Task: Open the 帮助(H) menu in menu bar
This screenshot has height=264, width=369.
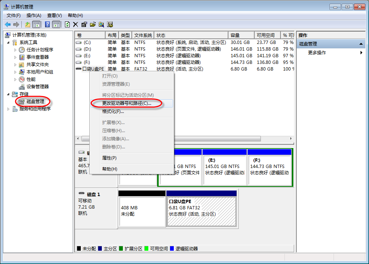Action: [x=75, y=16]
